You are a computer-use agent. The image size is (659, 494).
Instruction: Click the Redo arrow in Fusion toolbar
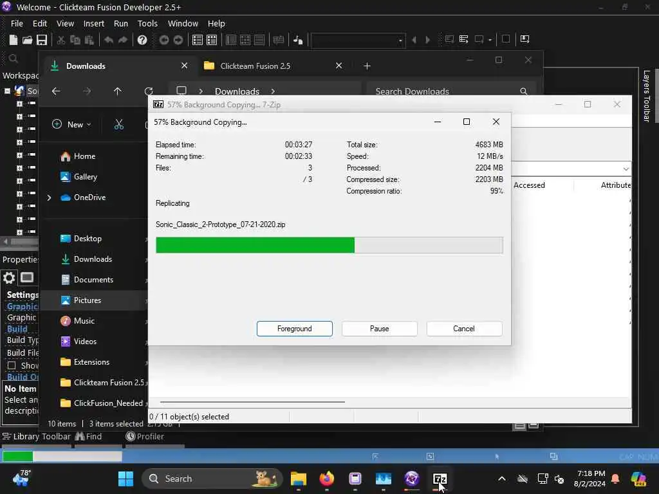point(123,39)
